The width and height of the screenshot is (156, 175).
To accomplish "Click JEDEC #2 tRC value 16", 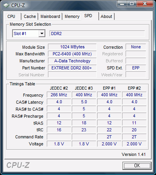I will (x=59, y=130).
